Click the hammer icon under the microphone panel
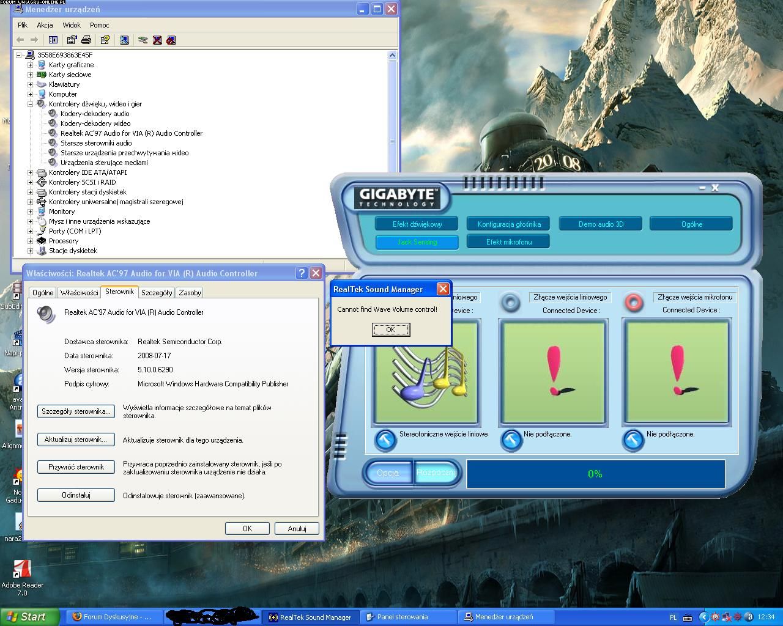Screen dimensions: 783x626 point(633,440)
